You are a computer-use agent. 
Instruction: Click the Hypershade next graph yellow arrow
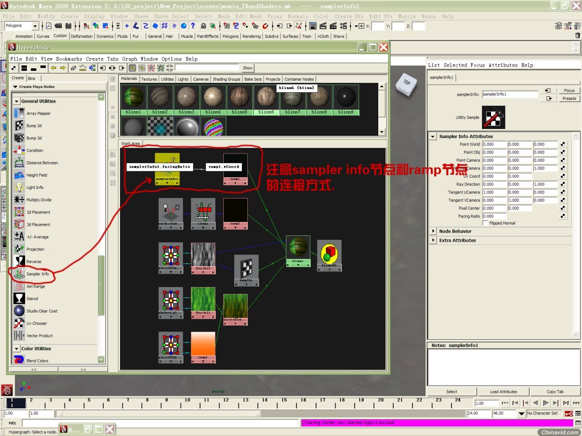pos(63,68)
